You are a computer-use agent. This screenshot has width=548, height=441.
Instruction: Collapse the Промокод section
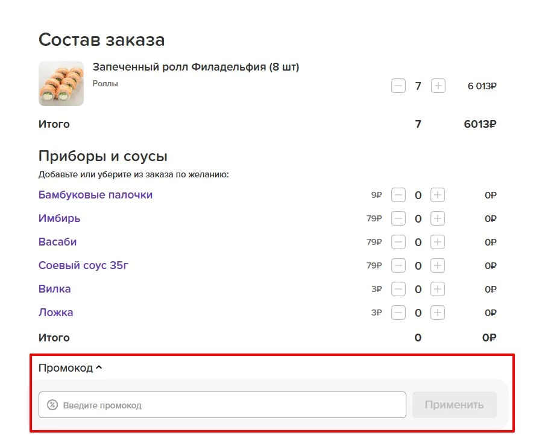70,368
